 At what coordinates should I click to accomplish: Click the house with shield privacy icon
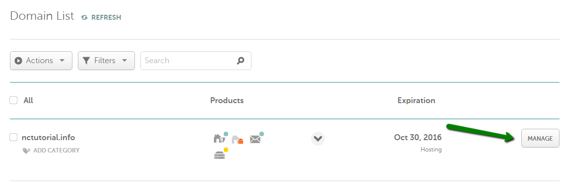tap(220, 138)
